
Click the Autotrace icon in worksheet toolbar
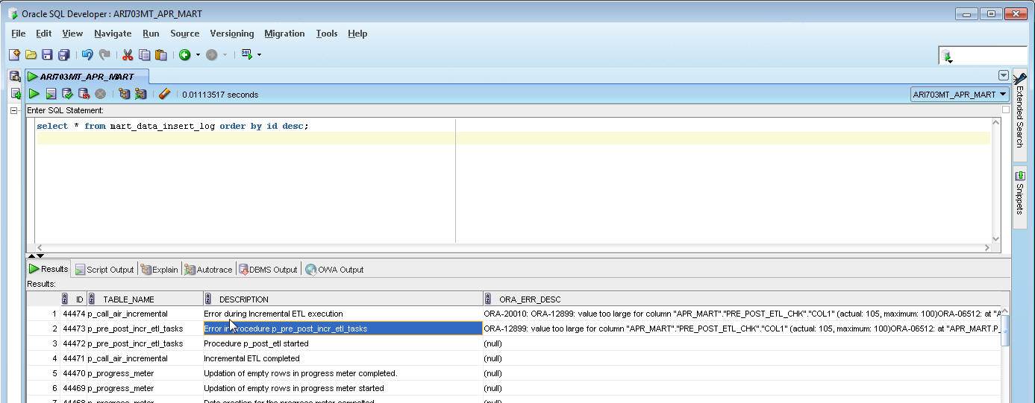click(x=140, y=94)
